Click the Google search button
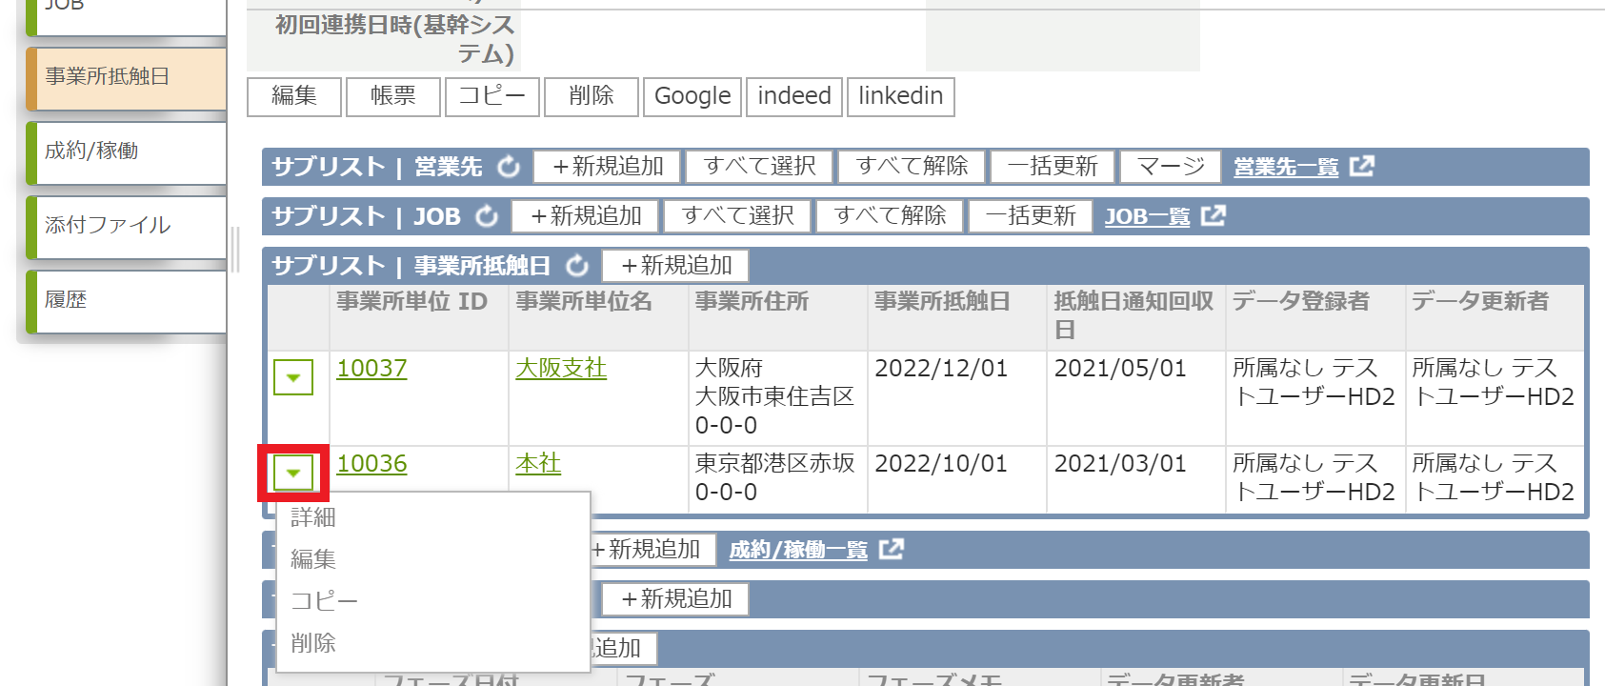 [x=692, y=96]
